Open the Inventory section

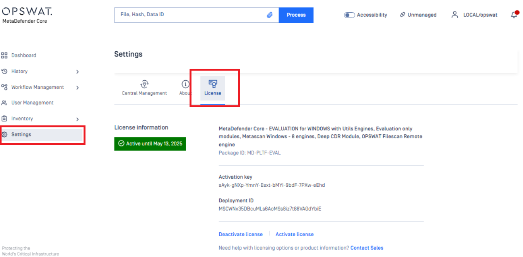point(24,118)
